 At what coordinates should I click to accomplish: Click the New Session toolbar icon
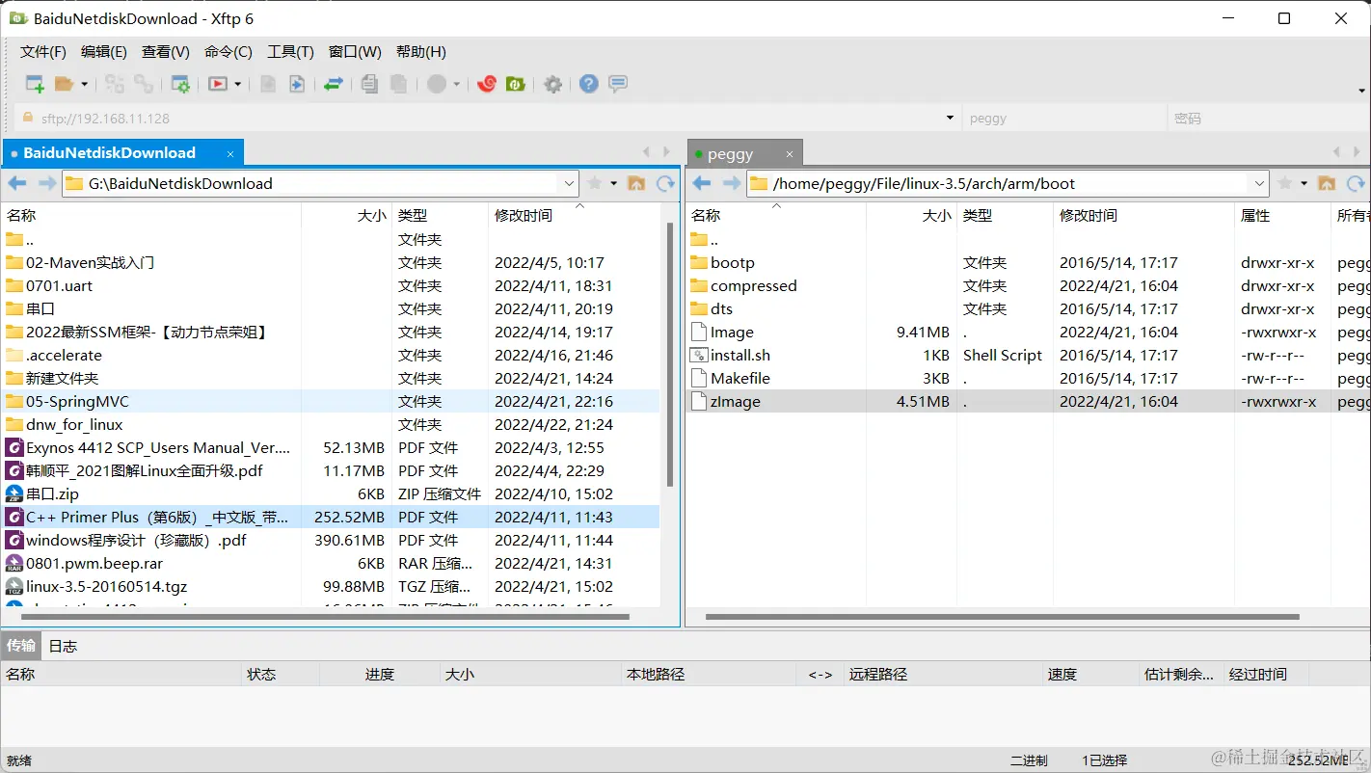(x=35, y=84)
